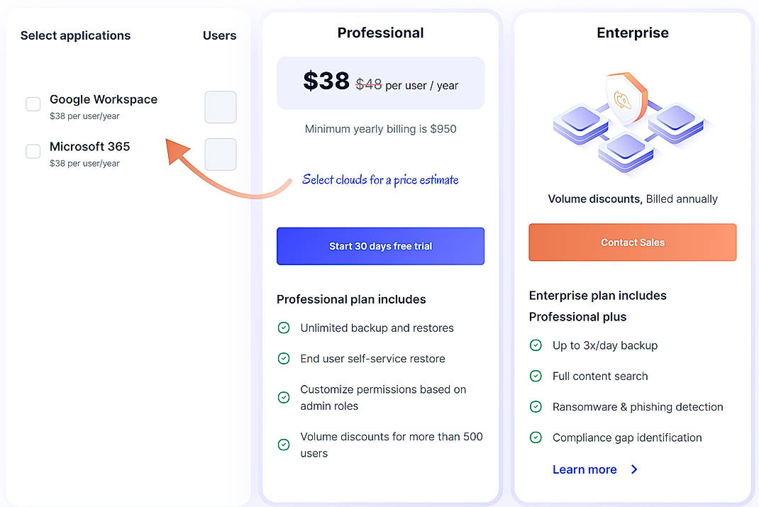
Task: Click the blue chevron next to Learn more
Action: (633, 469)
